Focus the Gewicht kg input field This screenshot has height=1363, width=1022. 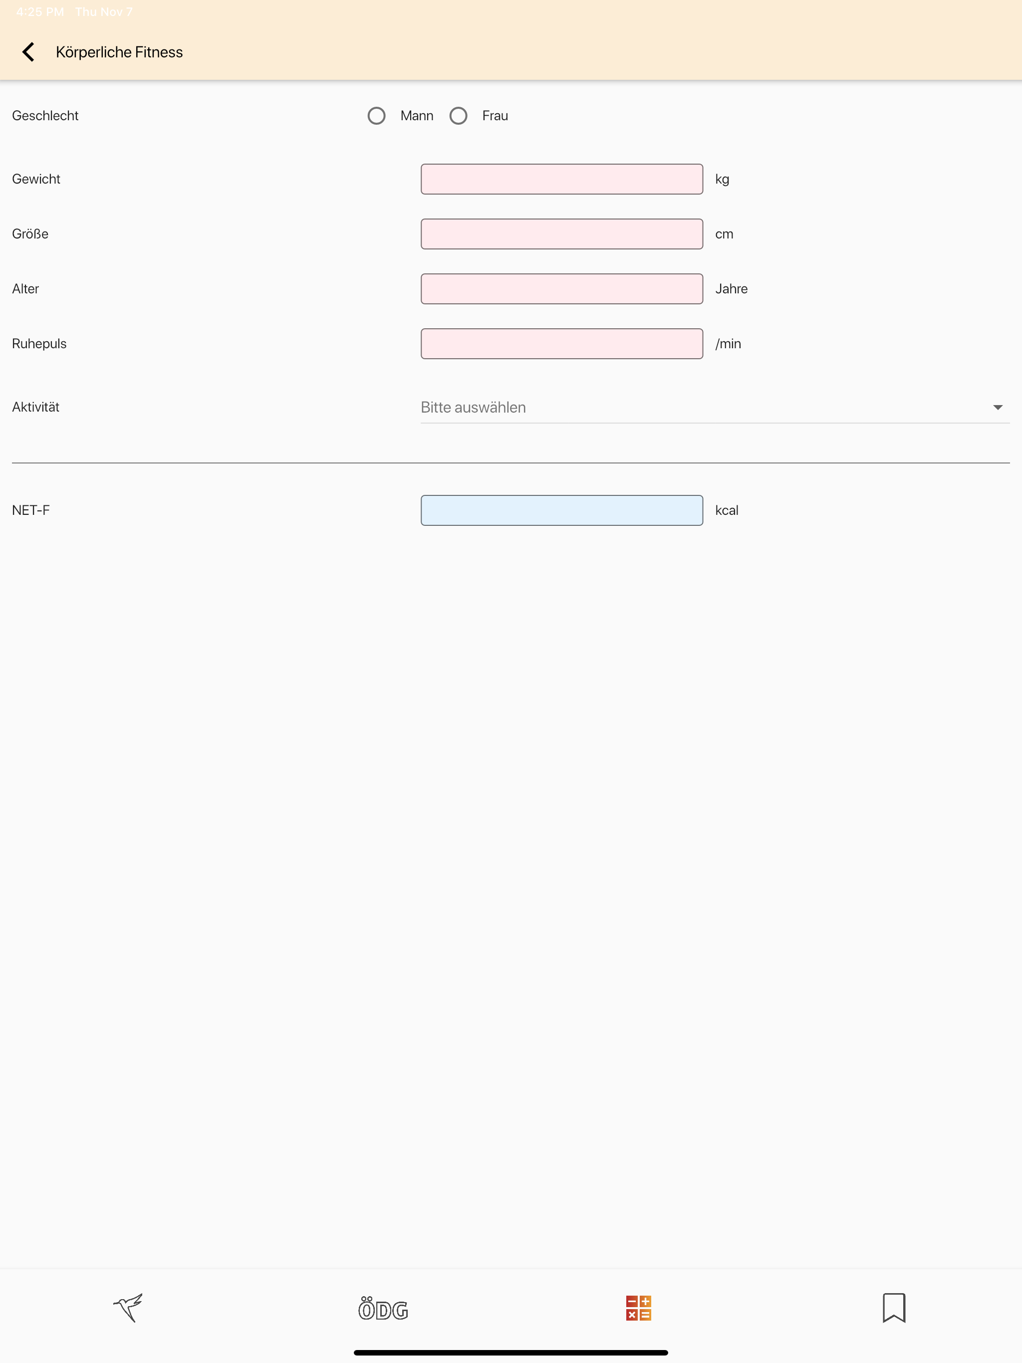(561, 179)
